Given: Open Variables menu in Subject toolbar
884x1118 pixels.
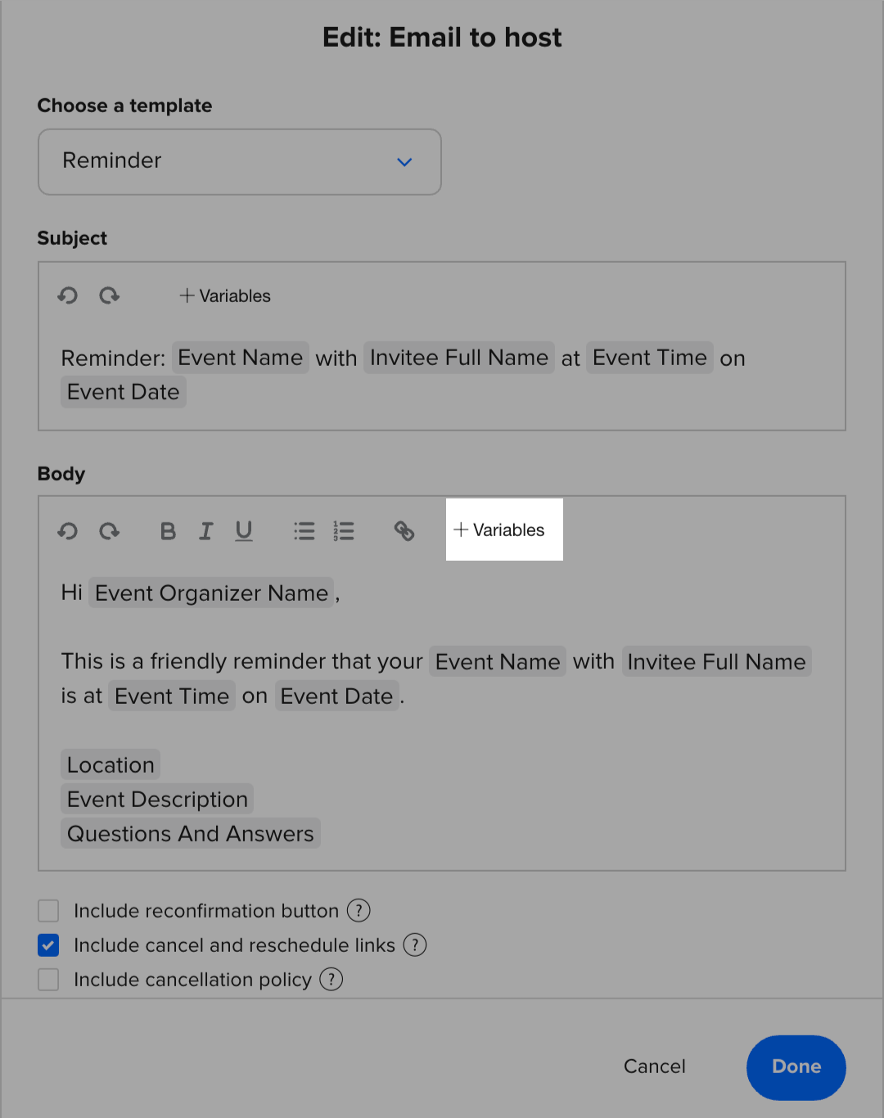Looking at the screenshot, I should tap(225, 295).
